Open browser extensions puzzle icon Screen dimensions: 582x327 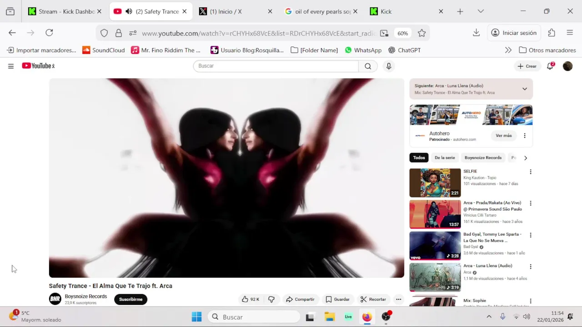[x=552, y=33]
